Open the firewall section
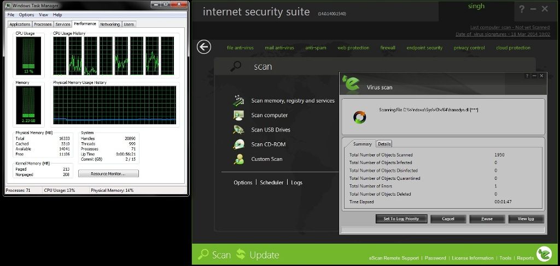 coord(388,48)
